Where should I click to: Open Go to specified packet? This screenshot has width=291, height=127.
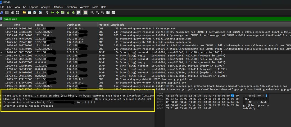63,13
